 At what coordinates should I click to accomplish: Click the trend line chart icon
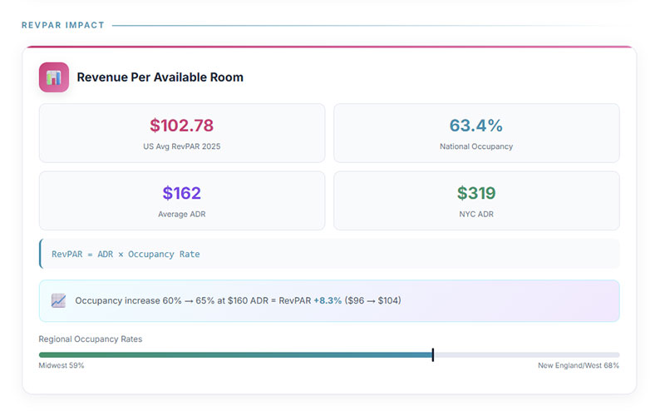tap(58, 300)
